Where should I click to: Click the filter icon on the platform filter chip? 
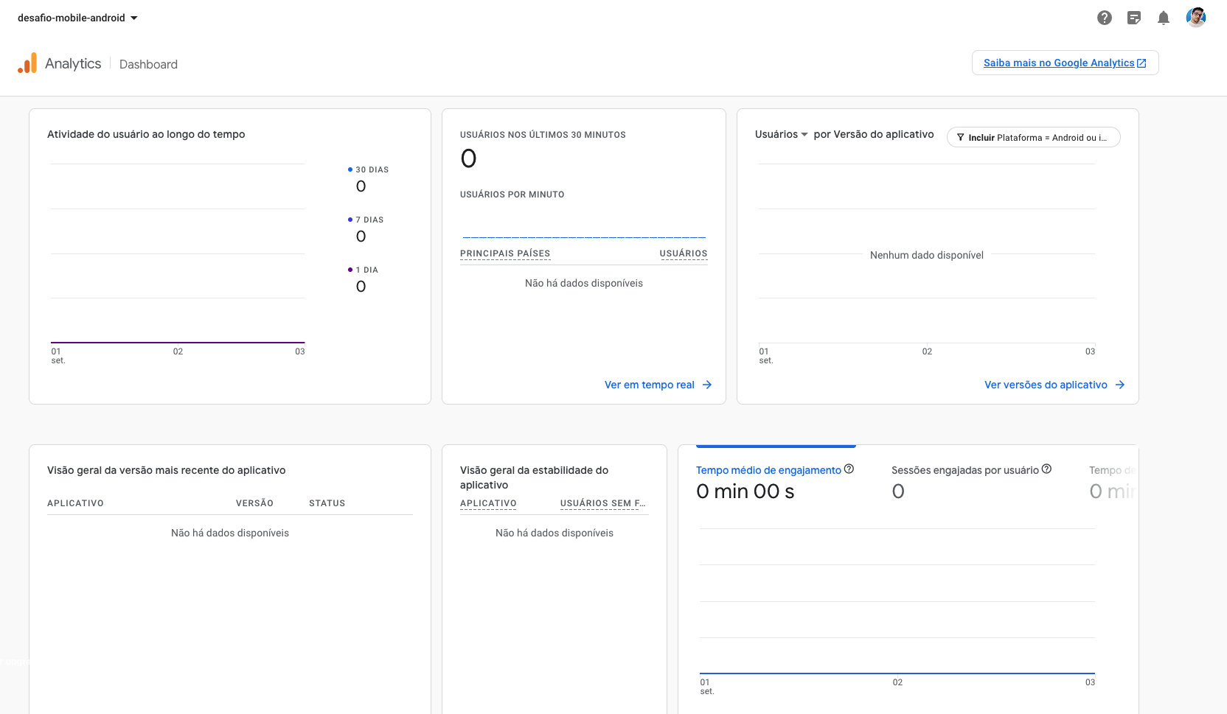click(960, 137)
